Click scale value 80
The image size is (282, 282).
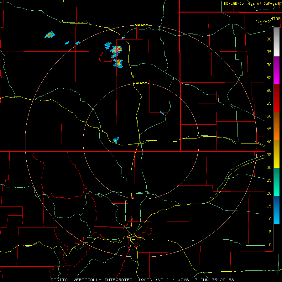269,39
